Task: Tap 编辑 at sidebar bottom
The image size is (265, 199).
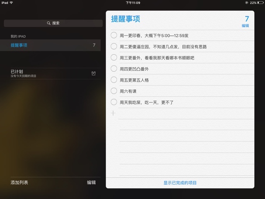Action: 91,182
